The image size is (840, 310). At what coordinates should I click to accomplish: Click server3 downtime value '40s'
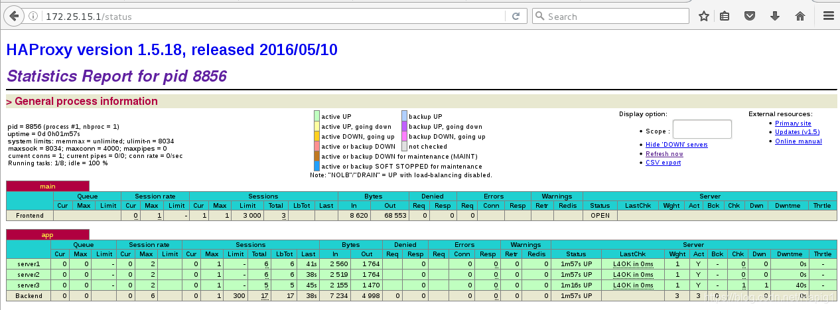pos(801,284)
